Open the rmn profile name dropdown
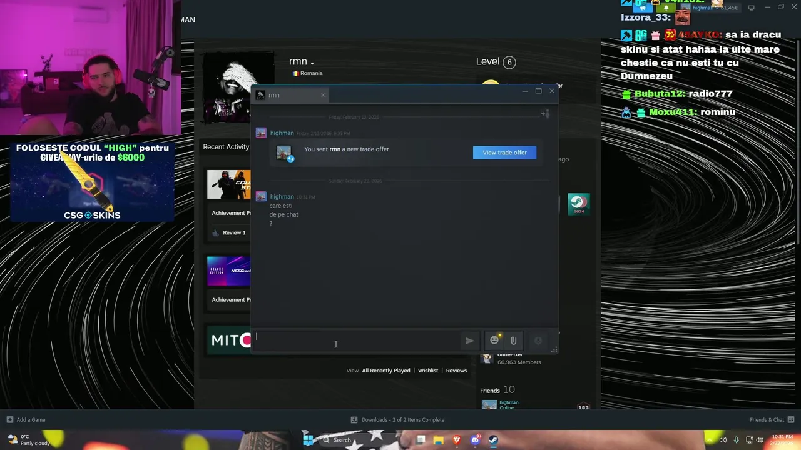 (302, 61)
